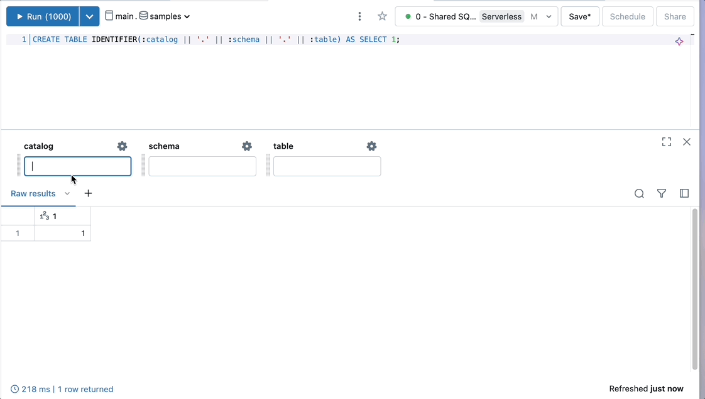Open the table parameter settings gear
Viewport: 705px width, 399px height.
tap(371, 146)
